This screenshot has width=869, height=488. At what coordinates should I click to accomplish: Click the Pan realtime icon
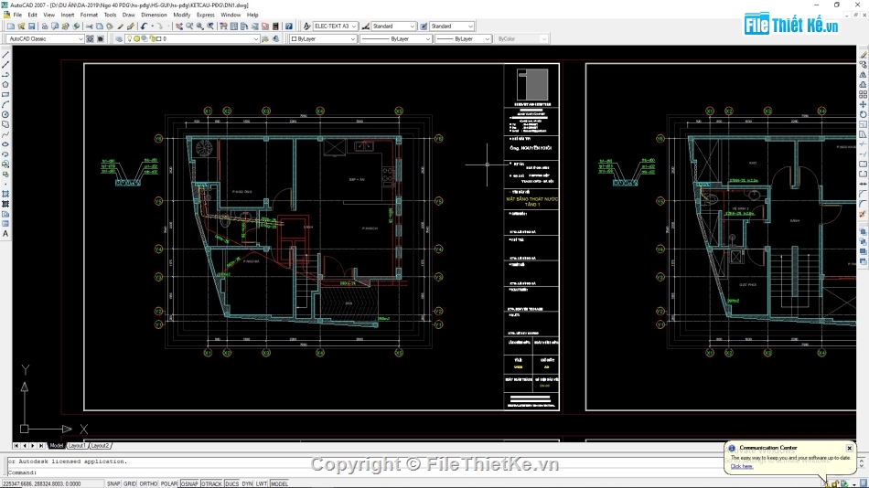(179, 26)
